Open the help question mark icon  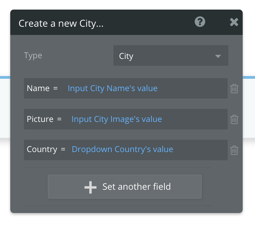200,22
